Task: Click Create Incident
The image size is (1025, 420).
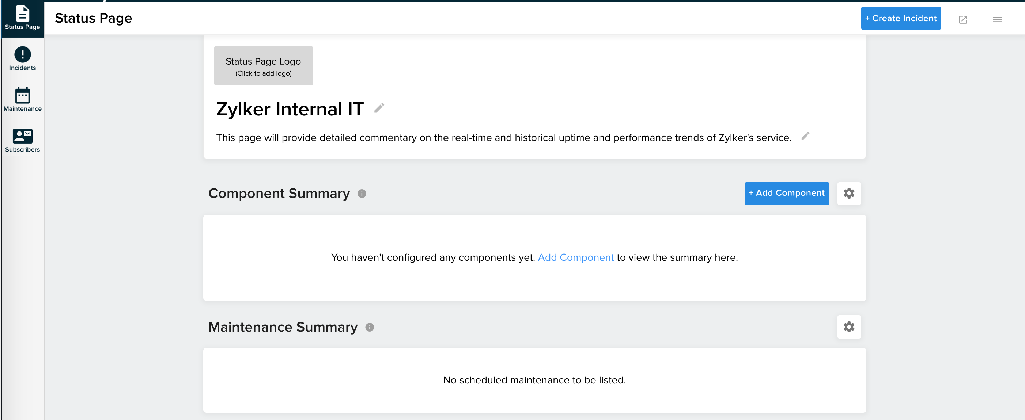Action: coord(901,18)
